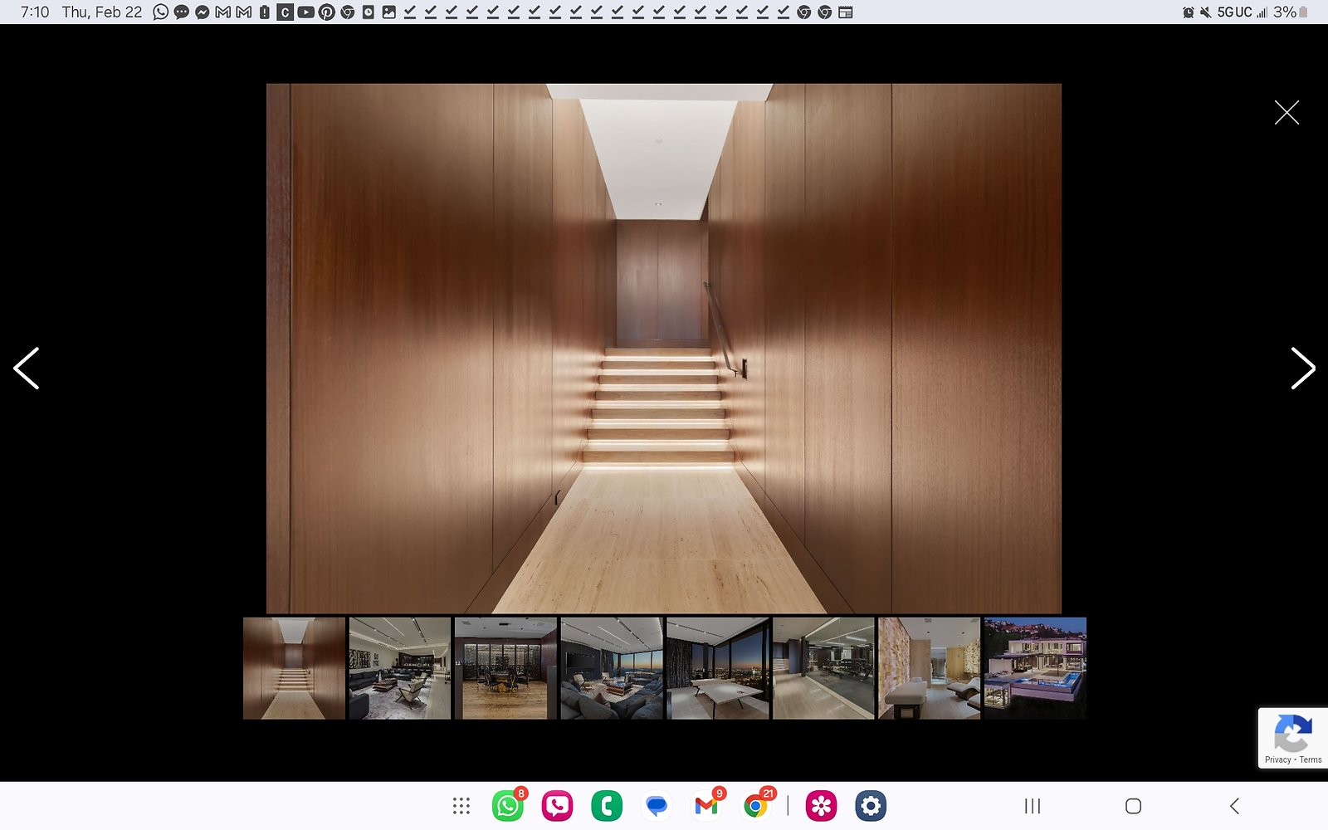Advance to the next photo with right arrow

(x=1303, y=369)
